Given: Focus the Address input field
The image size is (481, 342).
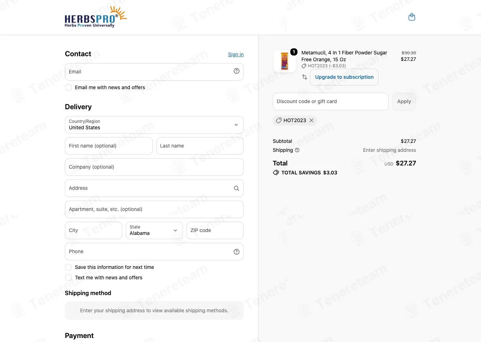Looking at the screenshot, I should pos(154,188).
